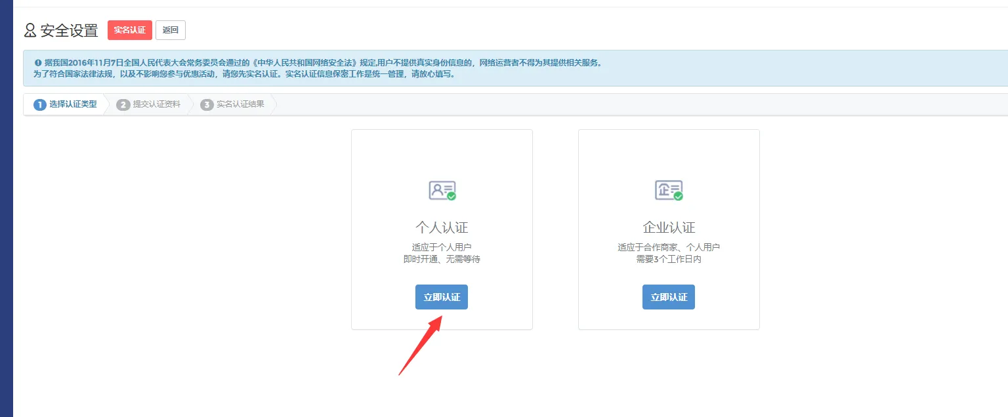Select the 选择认证类型 step tab

pos(73,104)
